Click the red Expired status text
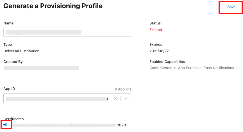The width and height of the screenshot is (243, 132). click(x=156, y=30)
